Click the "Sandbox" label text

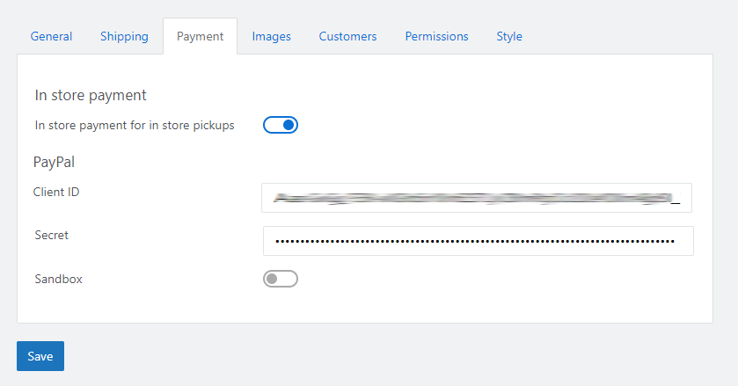coord(58,279)
